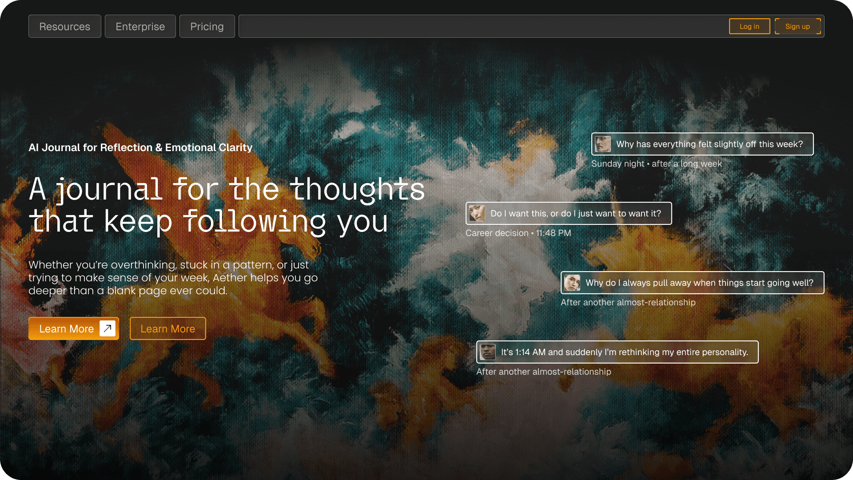This screenshot has height=480, width=853.
Task: Select 'It's 1:14 AM and suddenly' prompt card
Action: click(624, 352)
